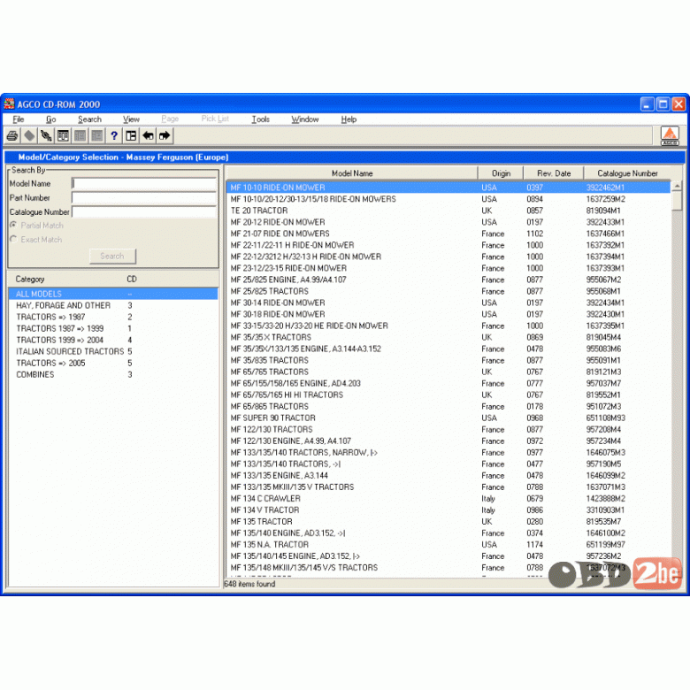Click the Search button
This screenshot has height=690, width=690.
112,257
